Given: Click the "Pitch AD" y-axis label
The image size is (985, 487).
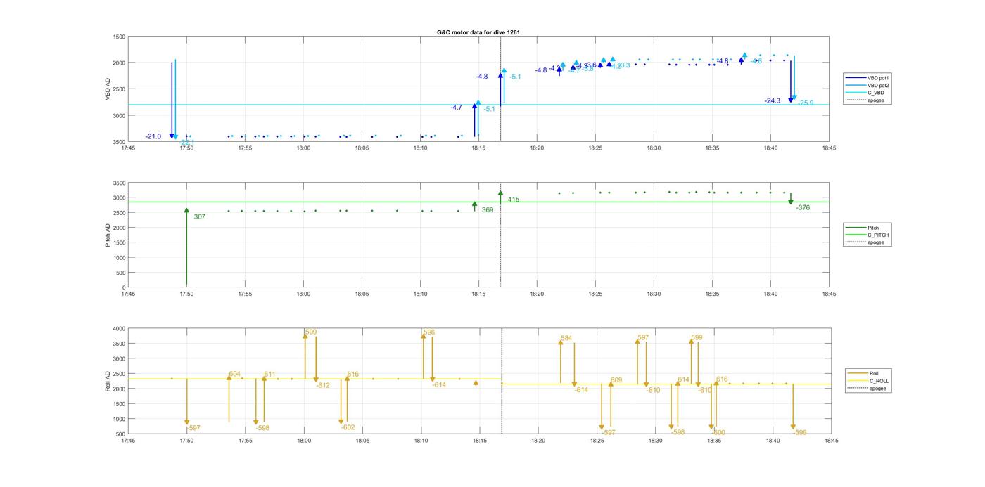Looking at the screenshot, I should coord(108,235).
